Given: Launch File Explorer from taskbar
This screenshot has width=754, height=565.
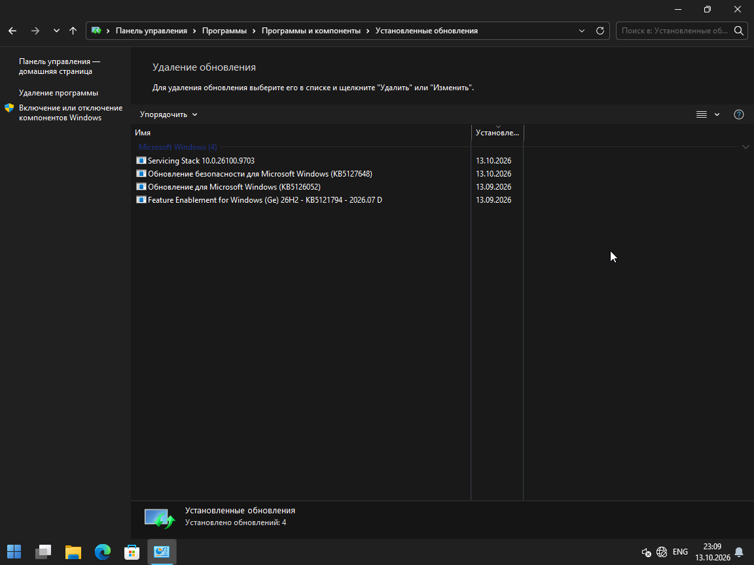Looking at the screenshot, I should 73,551.
